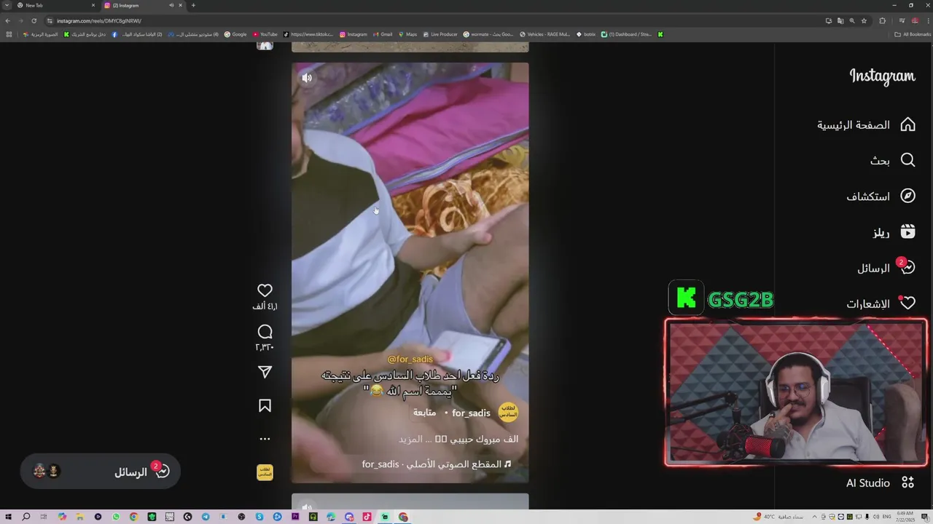Follow for_sadis via متابعة button
Image resolution: width=933 pixels, height=524 pixels.
coord(424,413)
